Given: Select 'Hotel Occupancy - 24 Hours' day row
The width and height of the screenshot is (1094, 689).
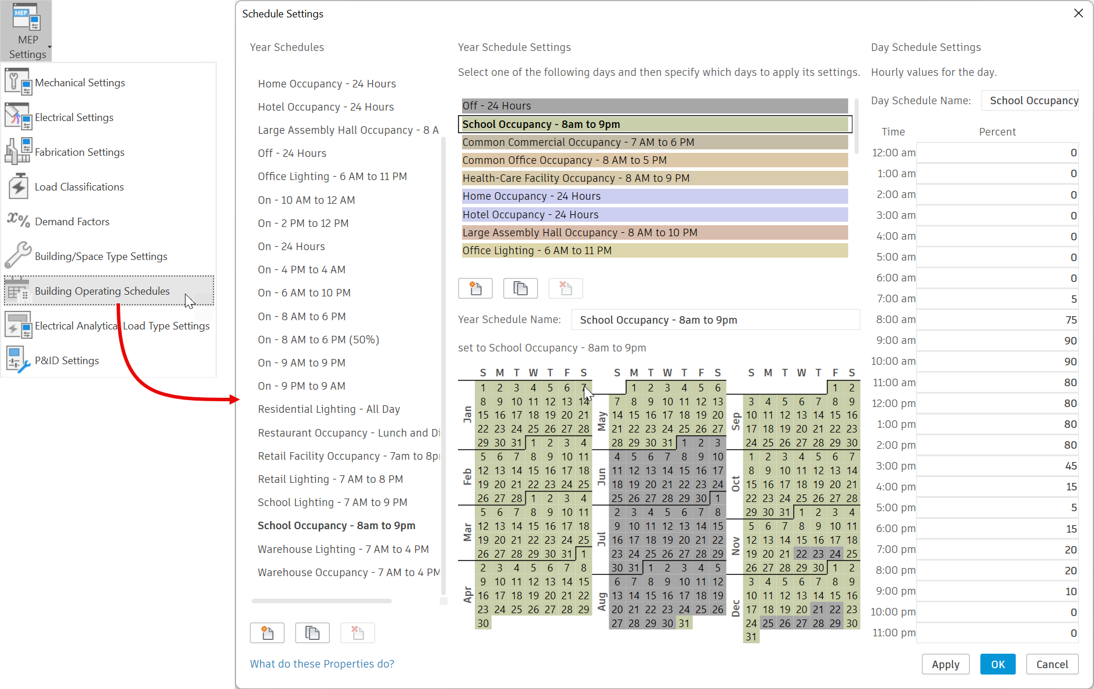Looking at the screenshot, I should (655, 215).
